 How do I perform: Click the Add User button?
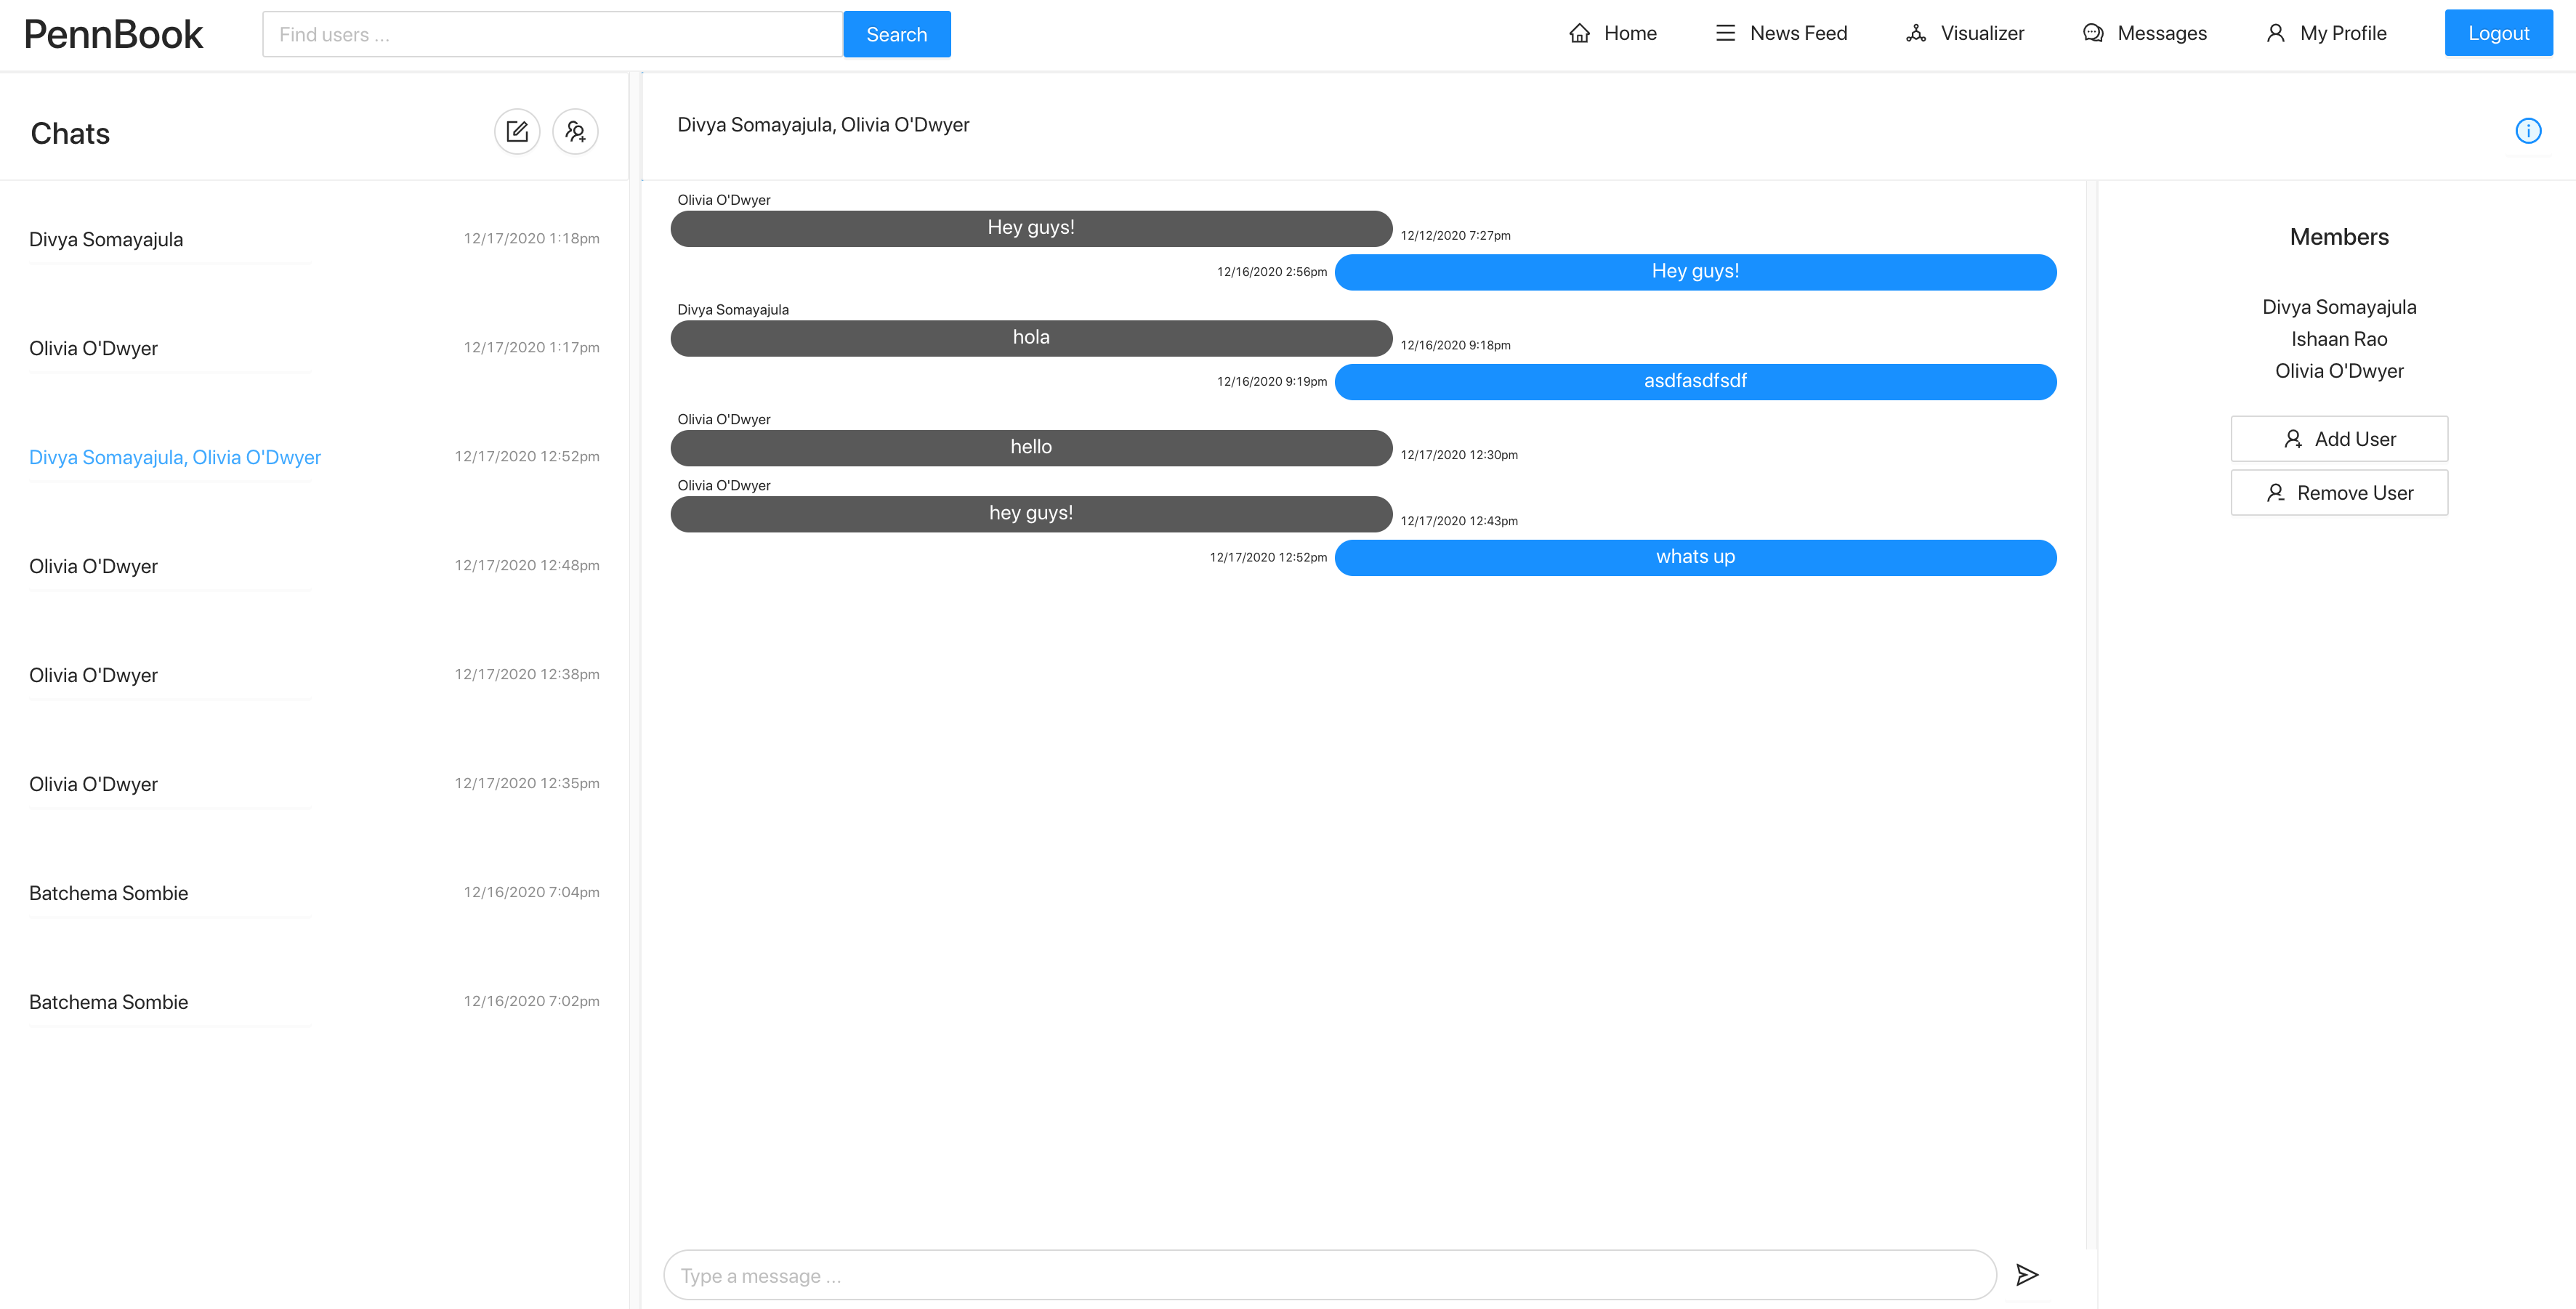pyautogui.click(x=2338, y=439)
